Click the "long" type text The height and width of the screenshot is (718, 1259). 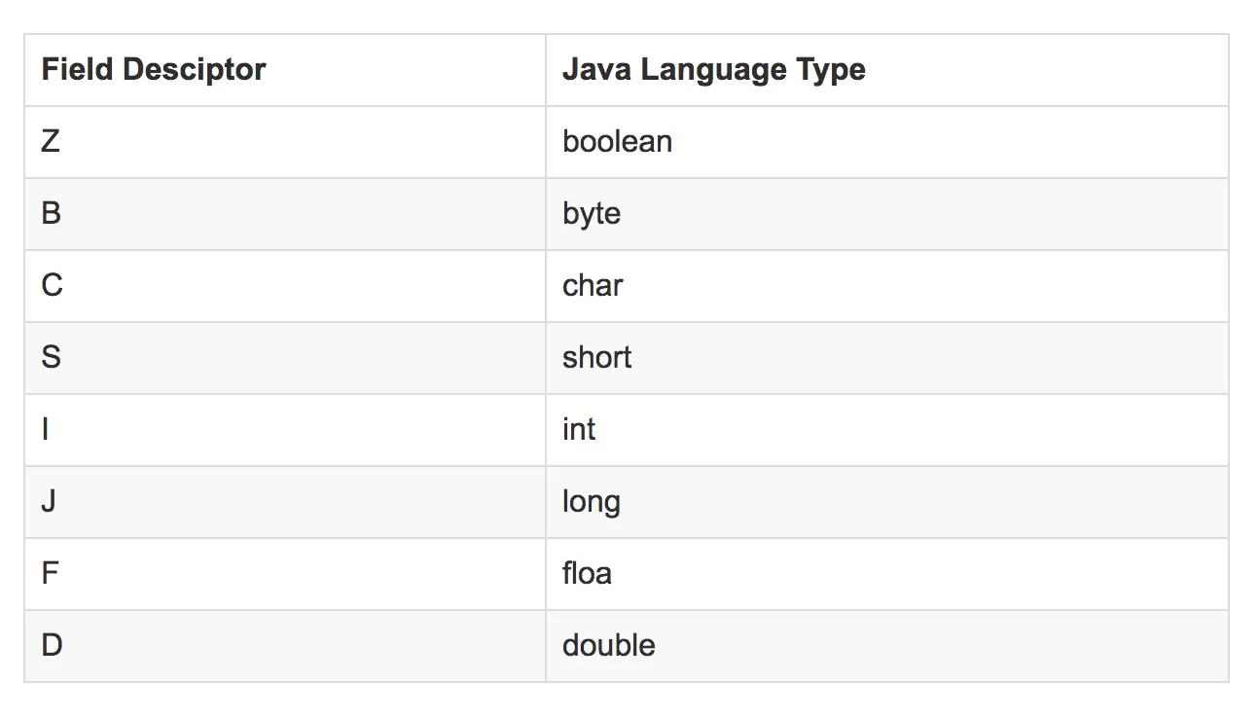pyautogui.click(x=591, y=502)
